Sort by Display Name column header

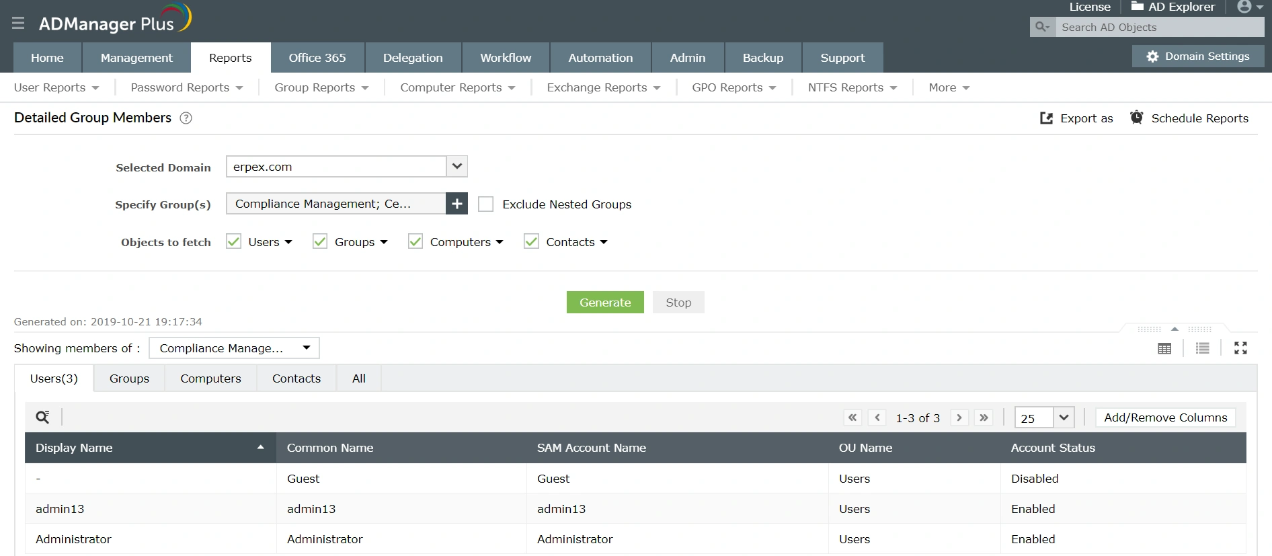[150, 448]
